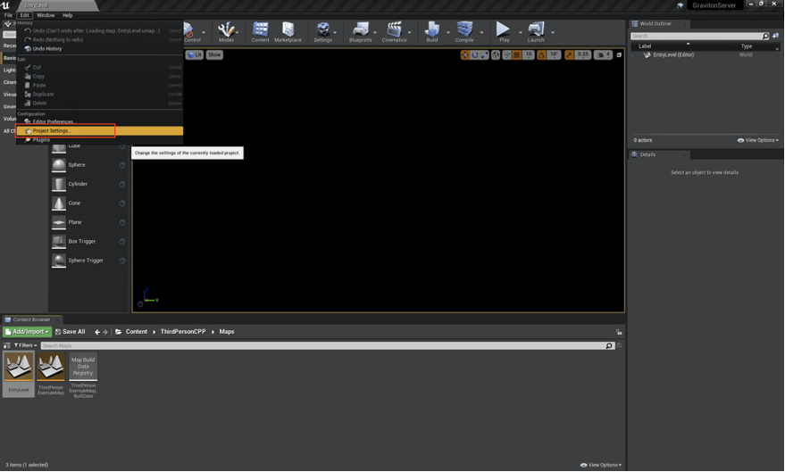Open the Modes toolbar button
The width and height of the screenshot is (785, 472).
[226, 31]
